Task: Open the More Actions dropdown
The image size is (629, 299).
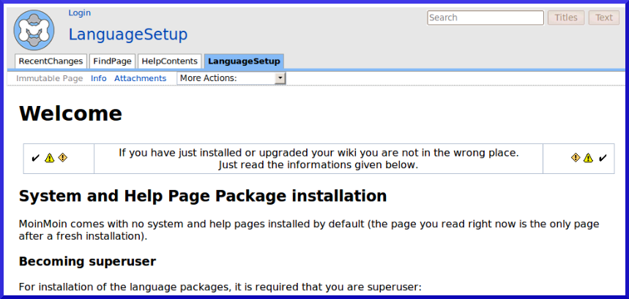Action: coord(231,78)
